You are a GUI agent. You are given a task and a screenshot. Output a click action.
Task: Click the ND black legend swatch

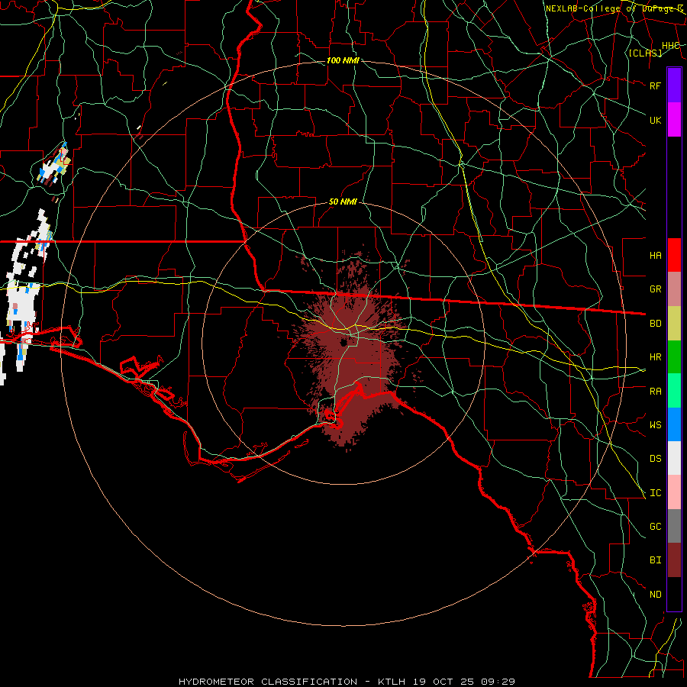pyautogui.click(x=674, y=594)
